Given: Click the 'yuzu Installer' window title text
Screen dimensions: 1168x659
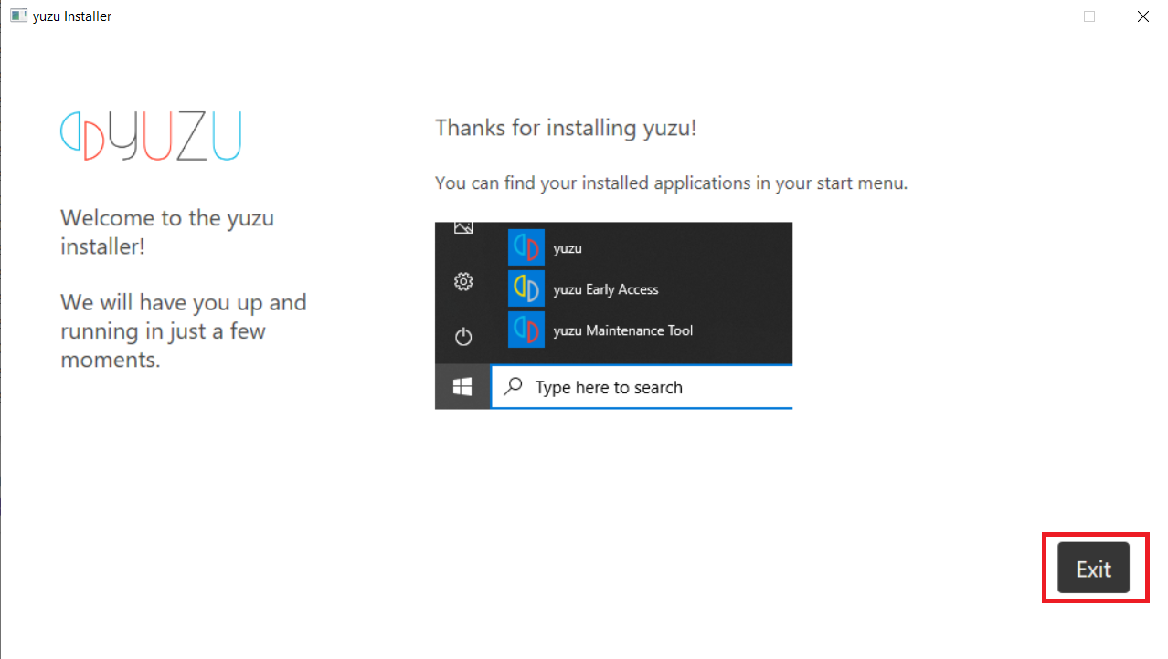Looking at the screenshot, I should 72,16.
